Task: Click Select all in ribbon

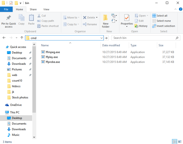Action: 160,16
